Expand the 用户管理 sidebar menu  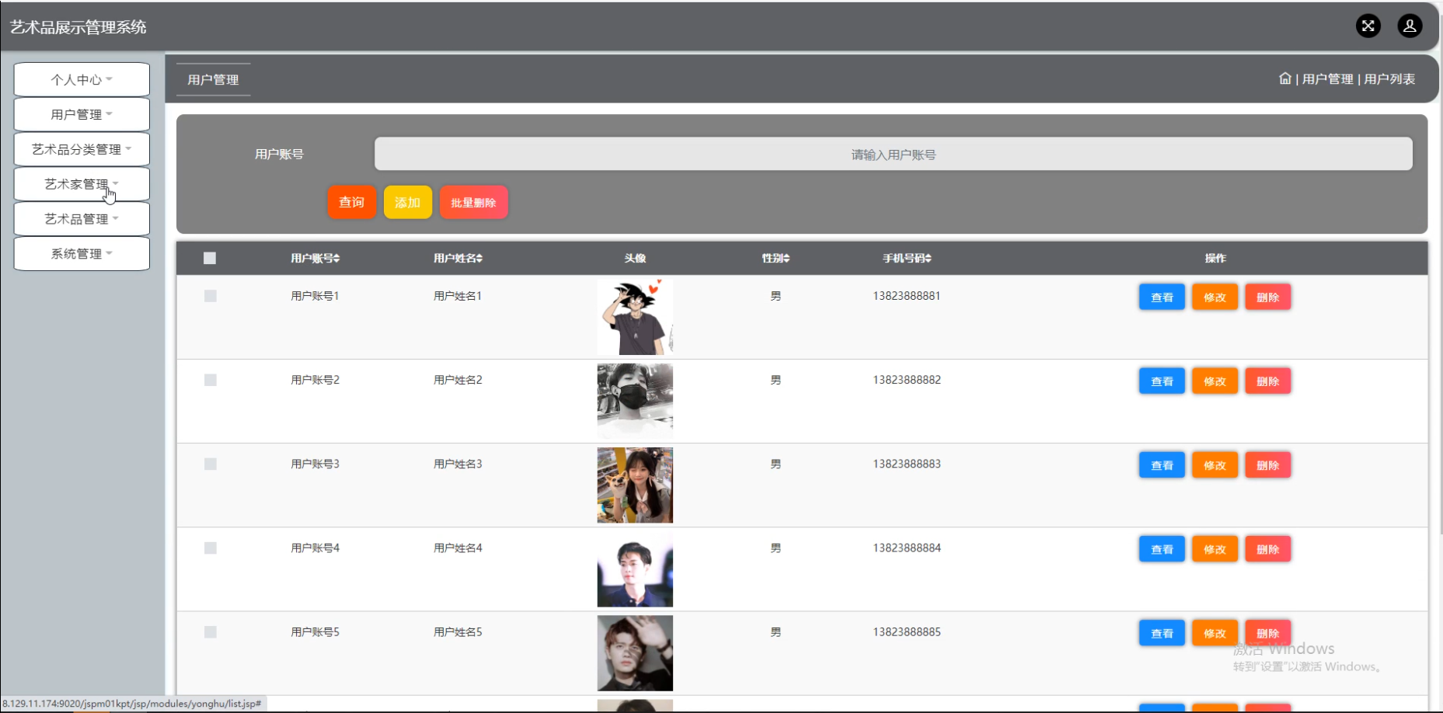(82, 114)
